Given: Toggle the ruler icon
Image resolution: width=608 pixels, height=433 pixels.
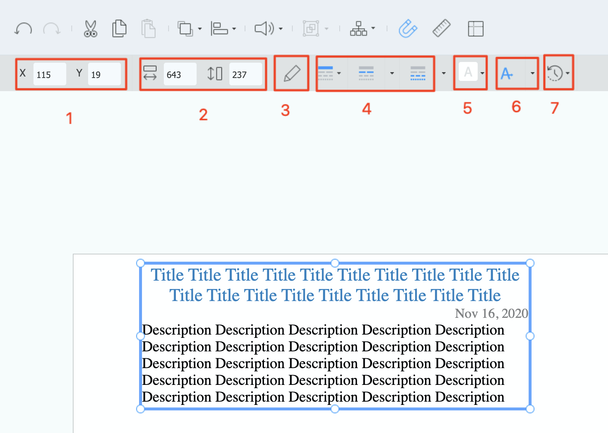Looking at the screenshot, I should pos(442,28).
